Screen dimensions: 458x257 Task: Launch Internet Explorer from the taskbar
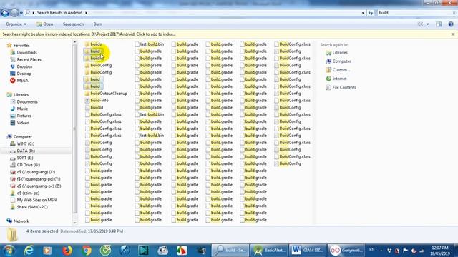[x=29, y=251]
